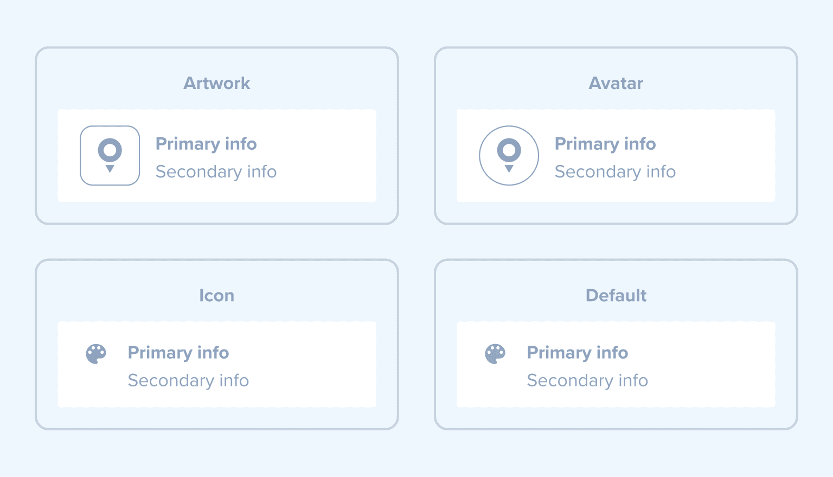
Task: Select the Default heading label
Action: pos(616,295)
